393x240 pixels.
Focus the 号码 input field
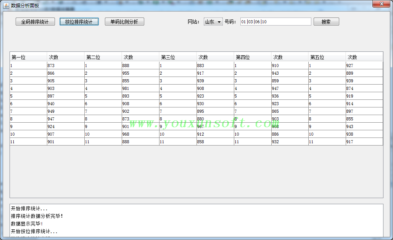(275, 22)
